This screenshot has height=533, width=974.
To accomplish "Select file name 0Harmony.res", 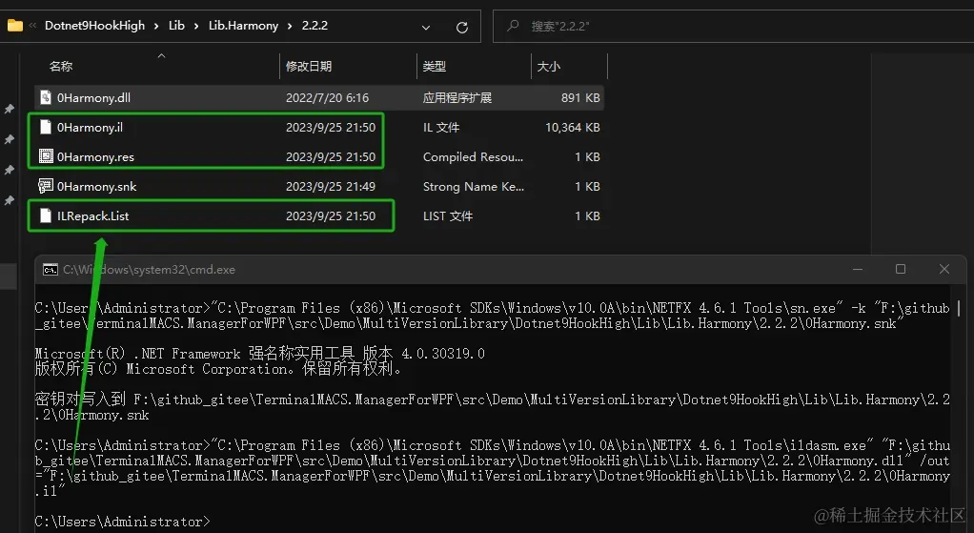I will tap(95, 157).
